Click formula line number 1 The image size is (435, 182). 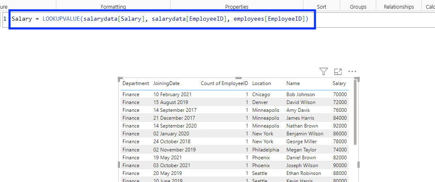[5, 19]
